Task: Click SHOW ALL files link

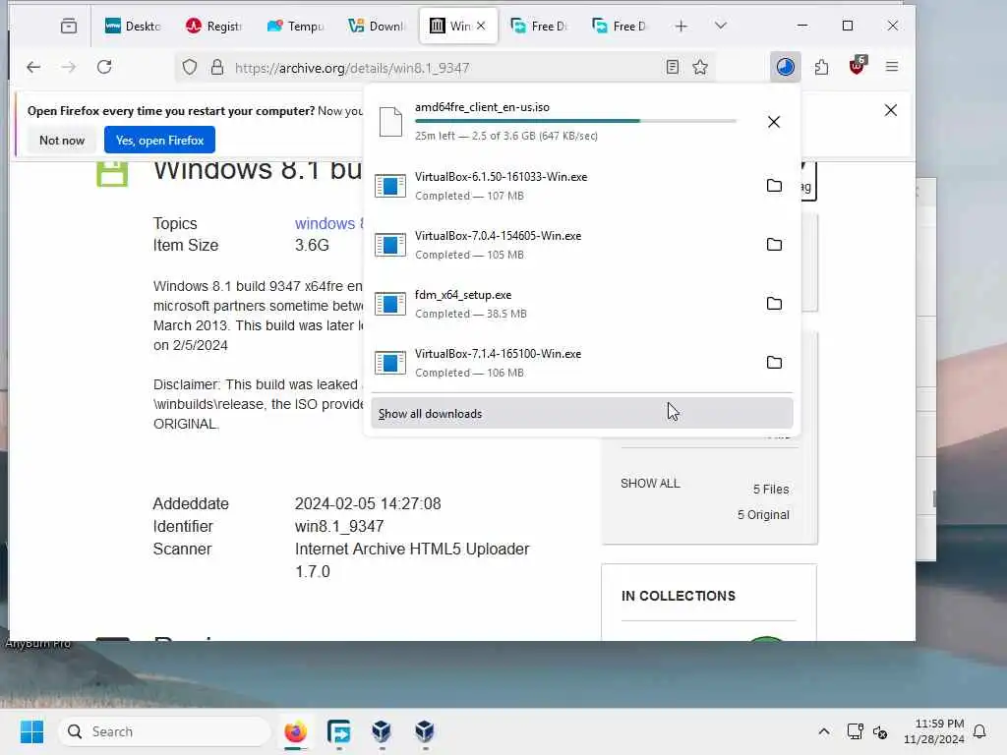Action: 650,484
